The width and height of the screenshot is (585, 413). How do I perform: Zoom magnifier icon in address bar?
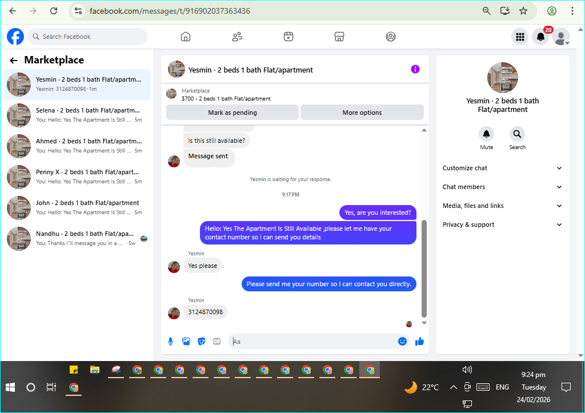[487, 11]
